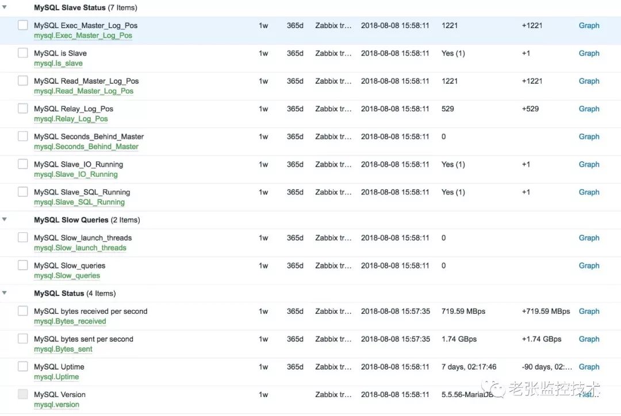
Task: Tick checkbox beside MySQL Uptime
Action: (x=23, y=367)
